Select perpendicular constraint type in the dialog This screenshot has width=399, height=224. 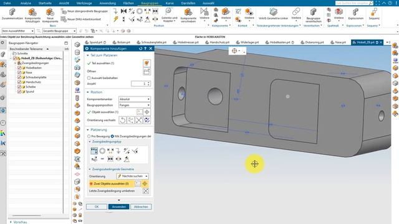click(x=135, y=151)
